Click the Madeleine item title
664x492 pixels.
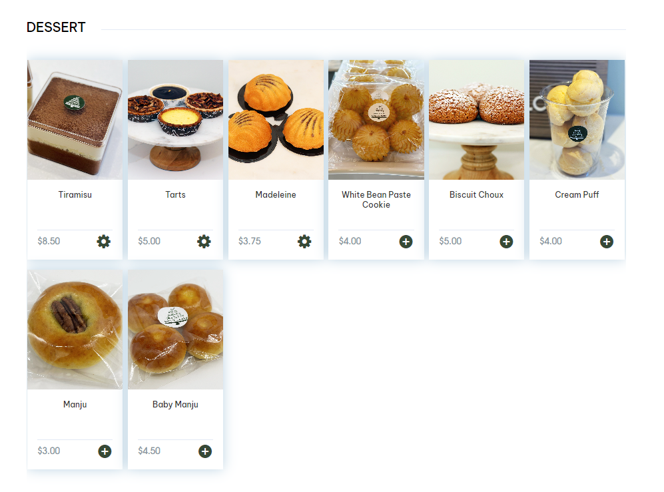276,195
